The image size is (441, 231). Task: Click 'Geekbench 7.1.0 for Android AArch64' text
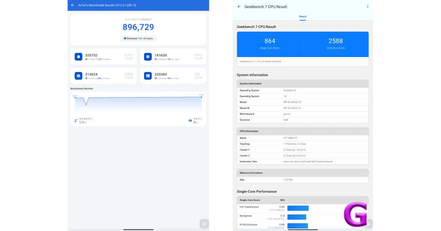click(260, 61)
